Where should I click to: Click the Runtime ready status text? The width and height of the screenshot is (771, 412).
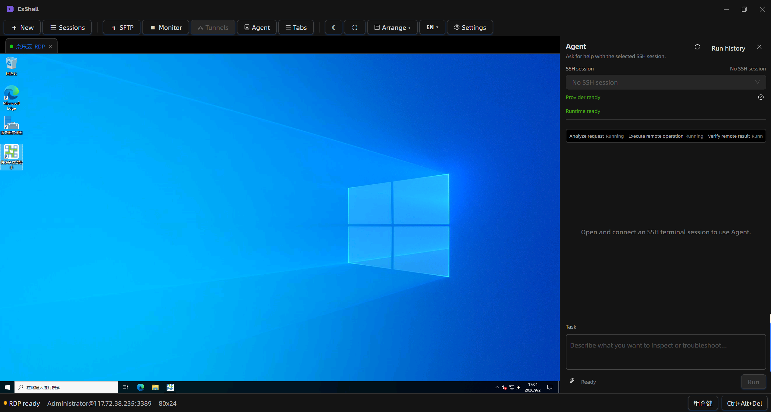click(x=583, y=111)
